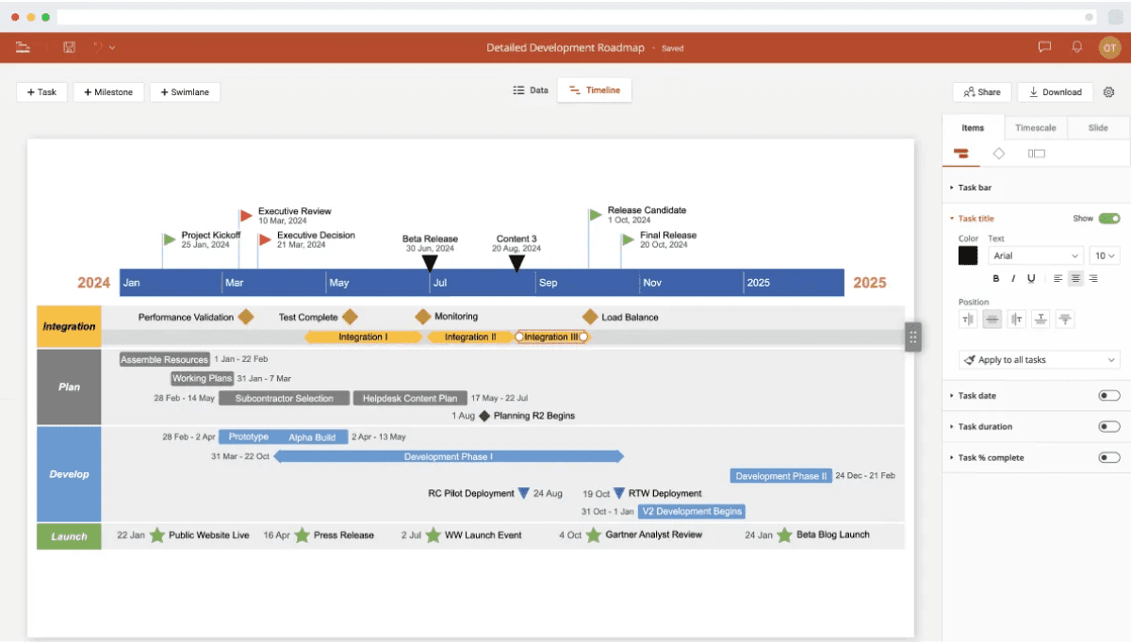Apply bold formatting to task titles
Screen dimensions: 1131x642
click(996, 278)
